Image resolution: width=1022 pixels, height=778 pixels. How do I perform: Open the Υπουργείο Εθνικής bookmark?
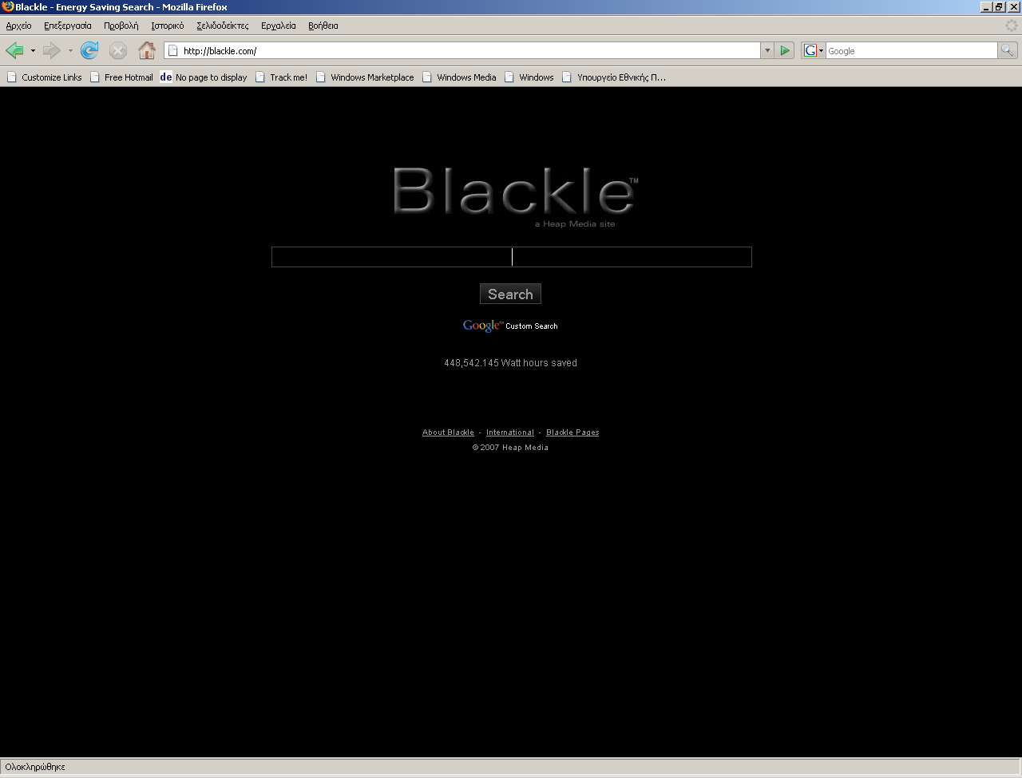[x=613, y=77]
